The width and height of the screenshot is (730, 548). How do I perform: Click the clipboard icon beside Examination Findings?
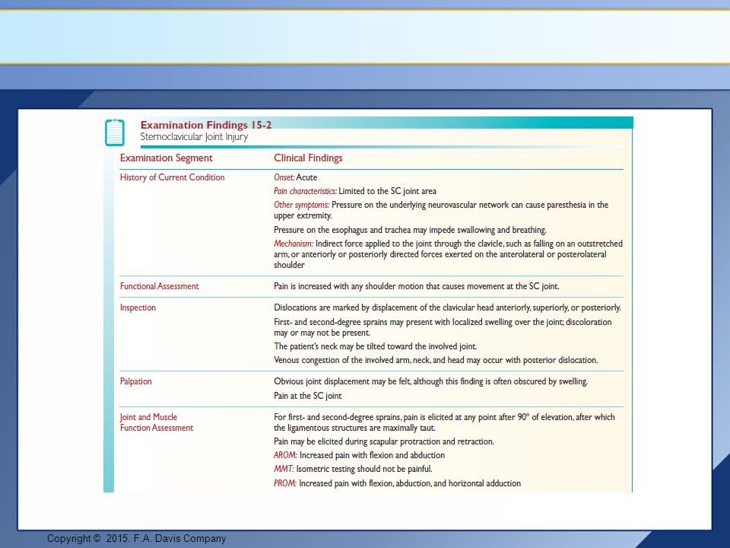115,132
